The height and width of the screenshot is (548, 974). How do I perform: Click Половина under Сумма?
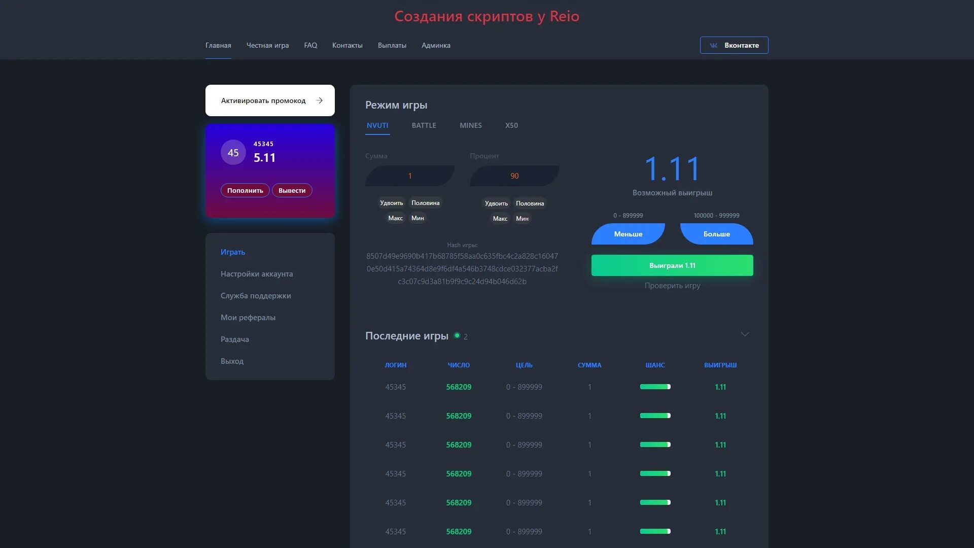tap(425, 203)
